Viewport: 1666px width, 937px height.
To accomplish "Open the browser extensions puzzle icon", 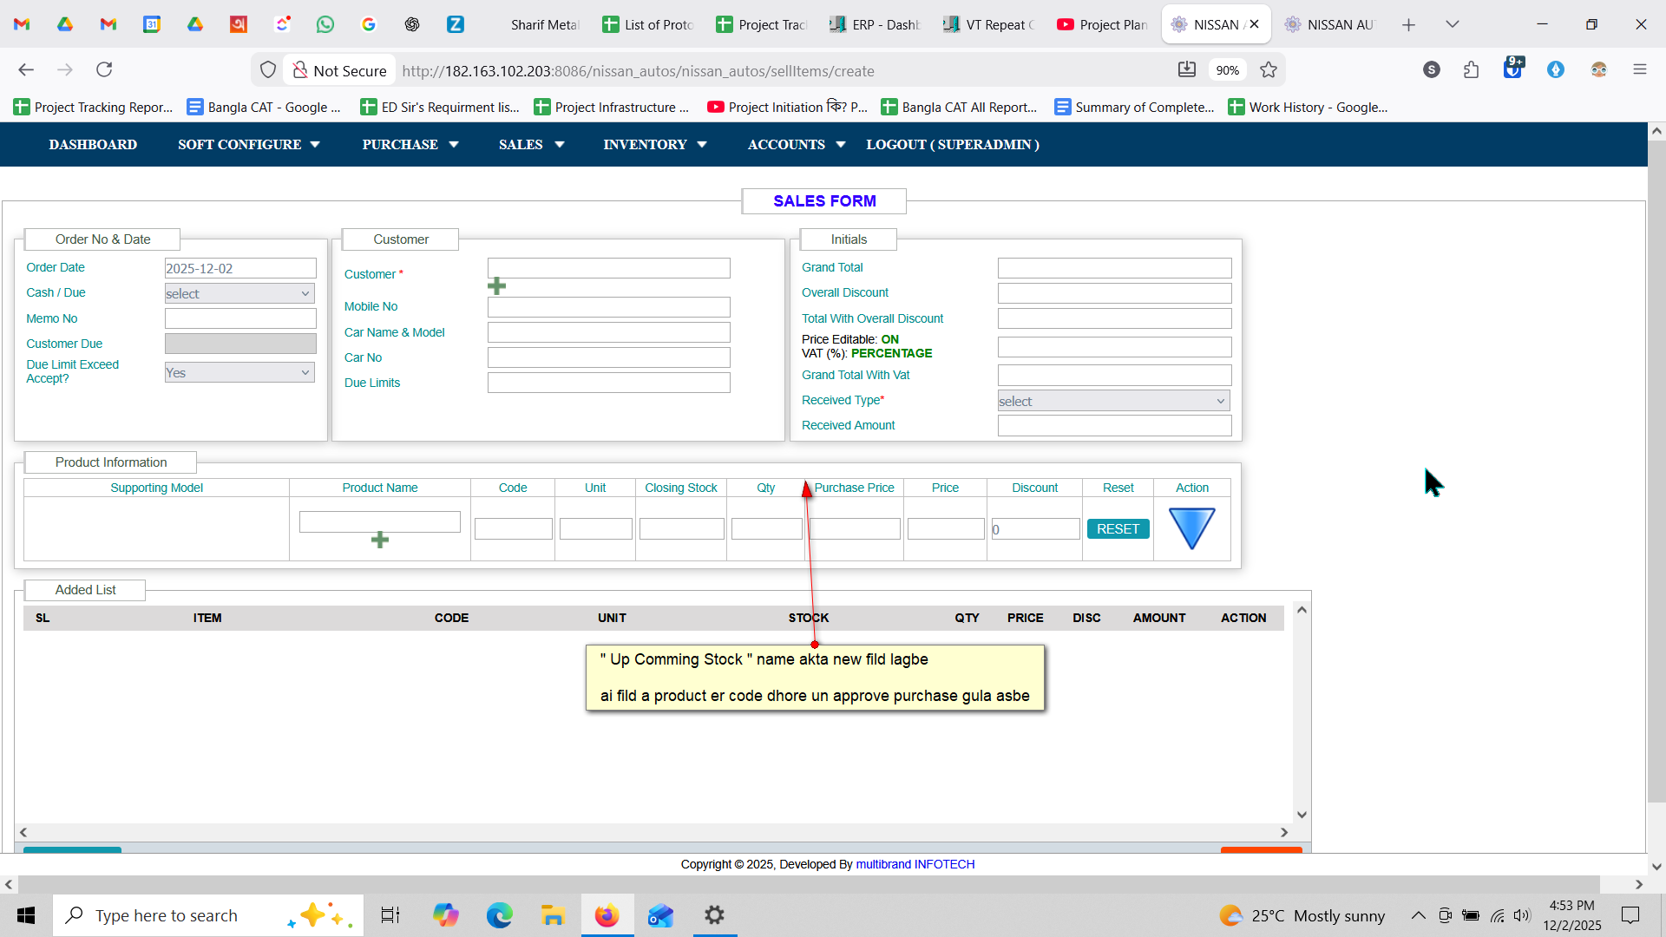I will click(1471, 70).
